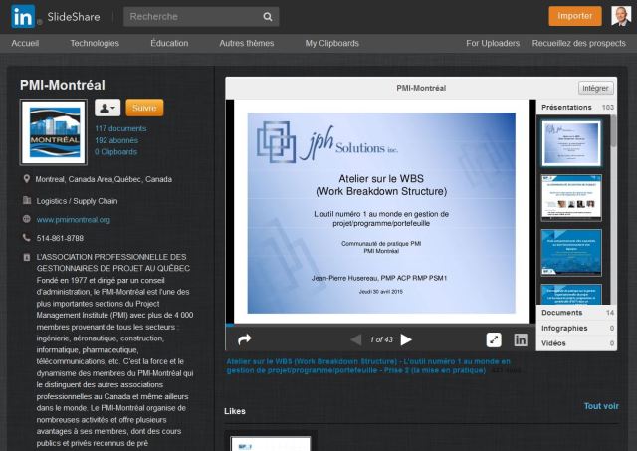
Task: Type in the Recherche search field
Action: point(189,17)
